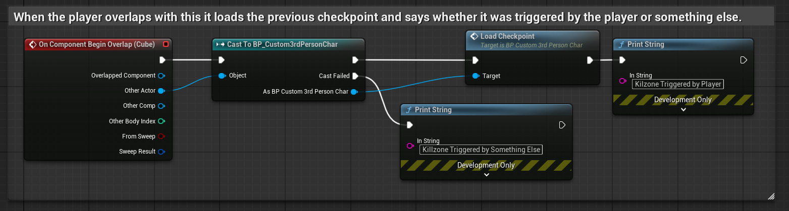Click exec output of 'Something Else' Print String
Viewport: 789px width, 211px height.
[x=562, y=125]
